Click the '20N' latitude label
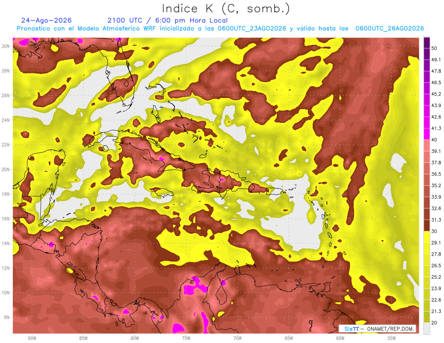Screen dimensions: 444x343 pyautogui.click(x=6, y=169)
